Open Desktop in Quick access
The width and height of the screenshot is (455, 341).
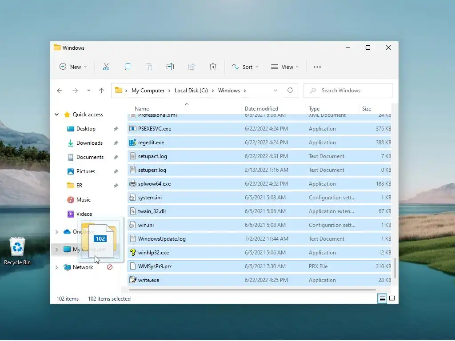click(x=86, y=129)
